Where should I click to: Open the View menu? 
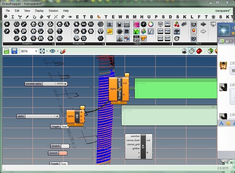[x=27, y=11]
